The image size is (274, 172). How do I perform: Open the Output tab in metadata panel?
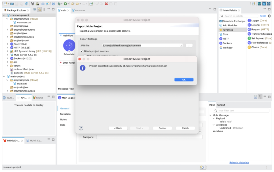pyautogui.click(x=221, y=105)
